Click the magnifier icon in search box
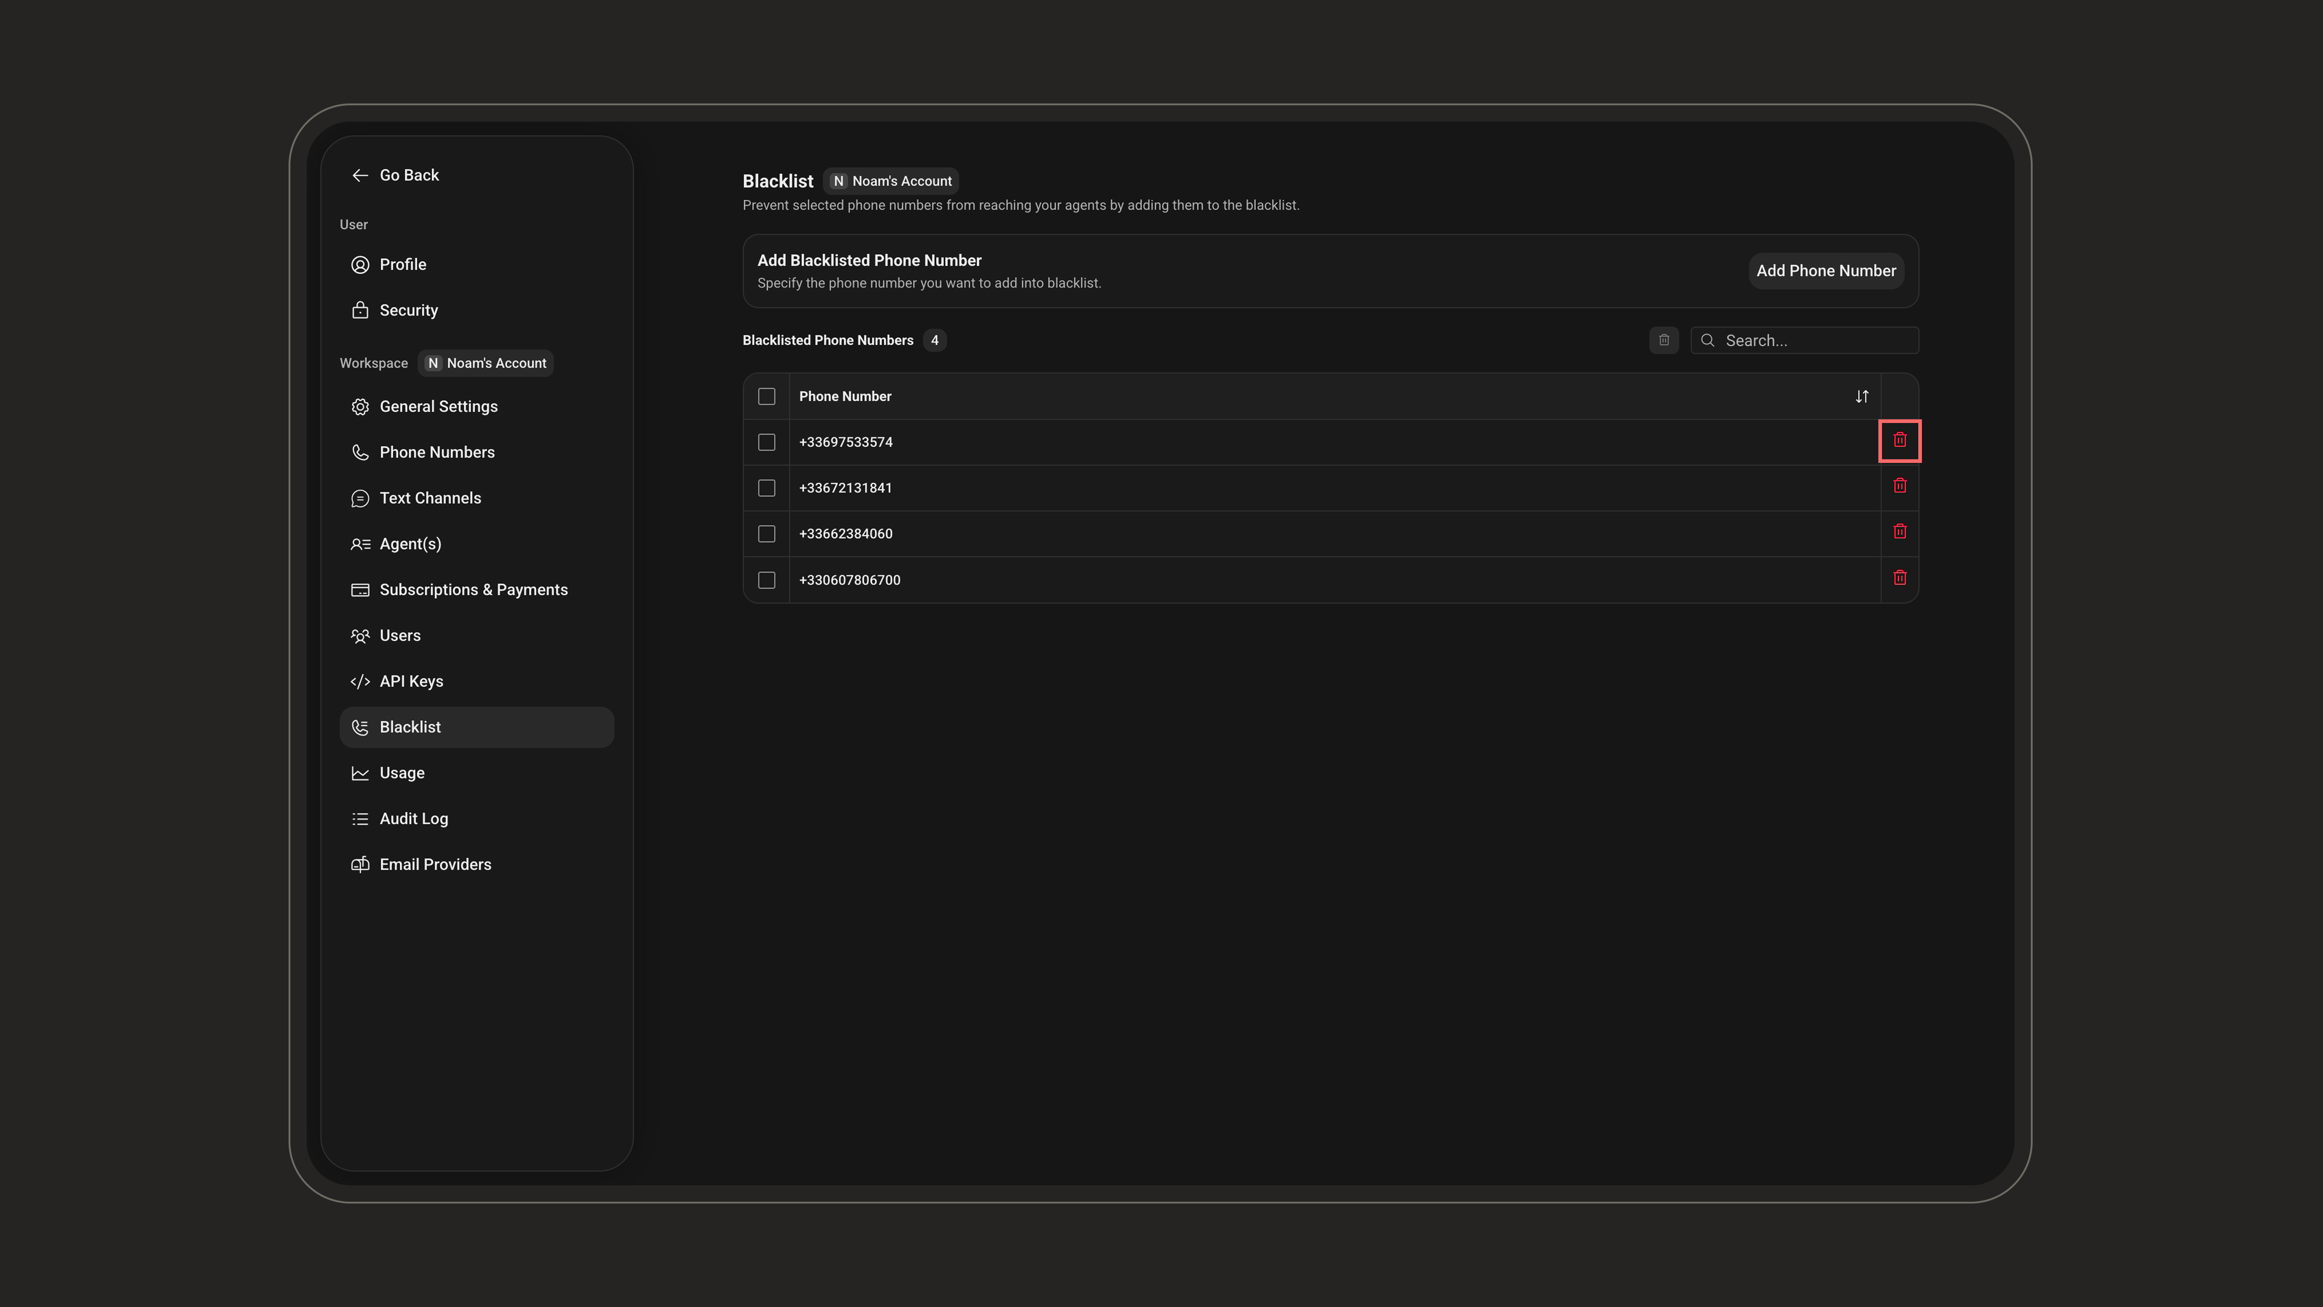The image size is (2323, 1307). pos(1707,340)
